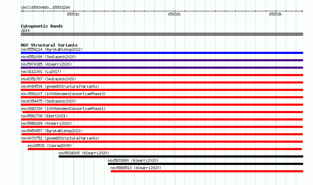
Task: Select the red nsv6351767 variant bar
Action: [162, 82]
